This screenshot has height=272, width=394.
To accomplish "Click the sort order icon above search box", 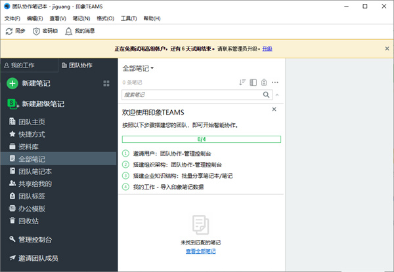I will (x=242, y=83).
